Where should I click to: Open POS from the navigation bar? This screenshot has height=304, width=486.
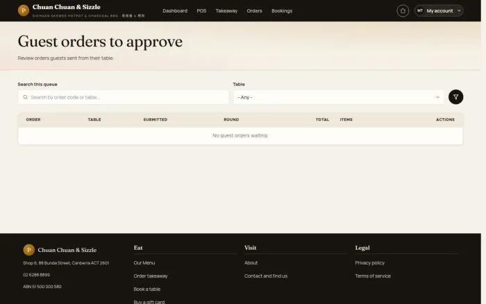coord(201,11)
